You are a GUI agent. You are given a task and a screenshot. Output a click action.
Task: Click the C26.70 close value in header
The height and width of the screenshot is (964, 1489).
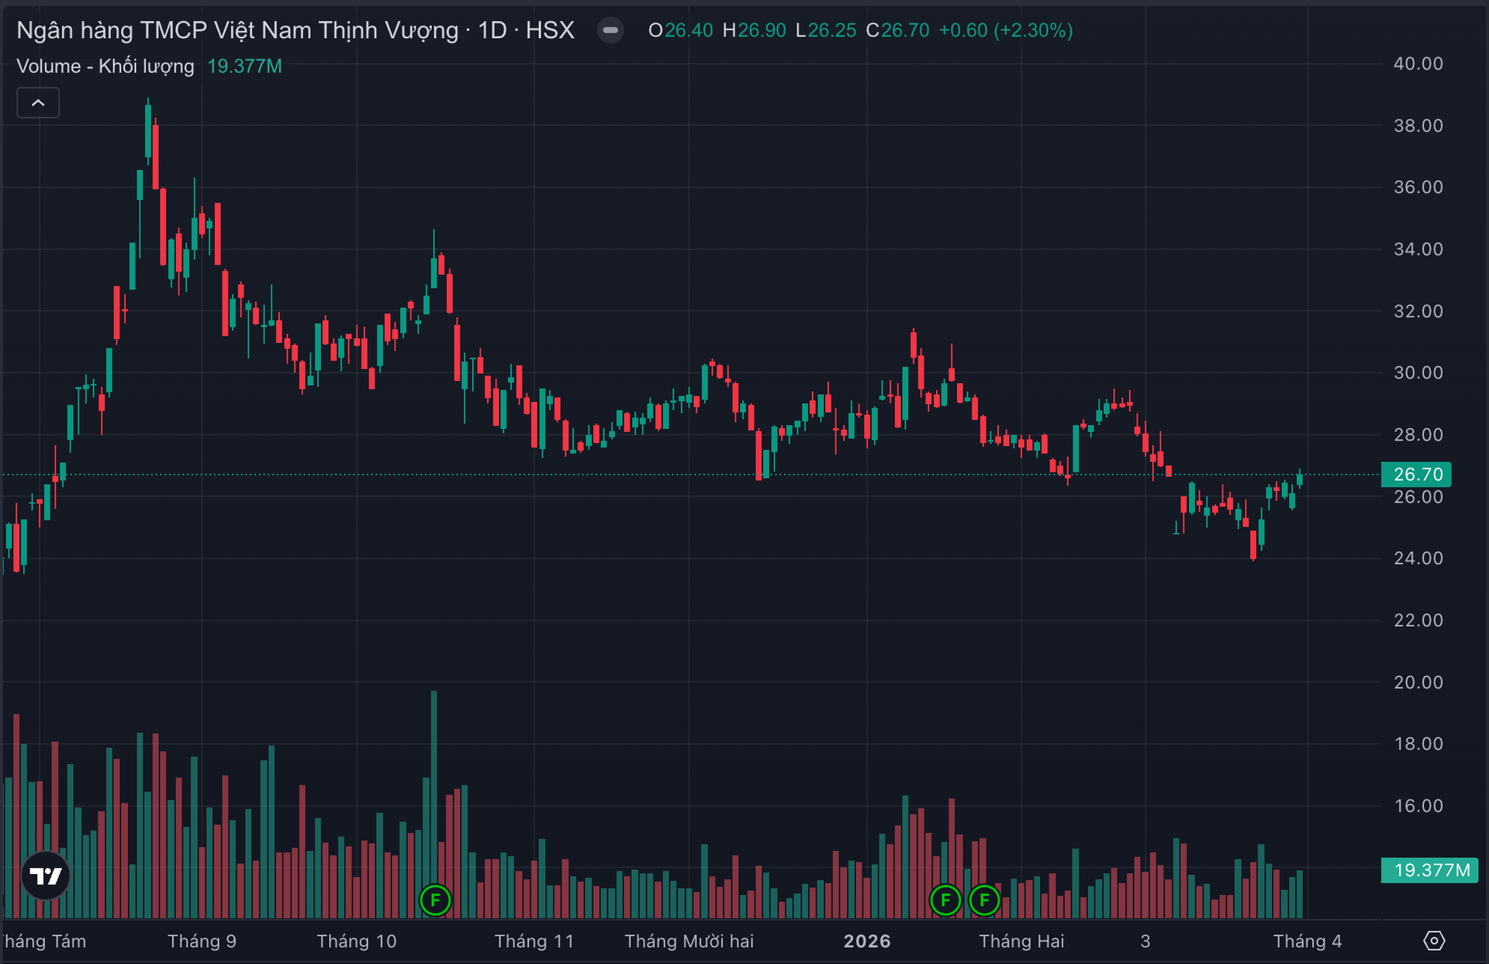pos(897,30)
